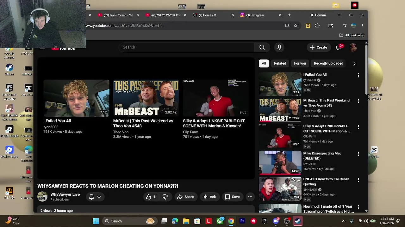Open volume control in system tray
The height and width of the screenshot is (227, 405).
coord(366,221)
